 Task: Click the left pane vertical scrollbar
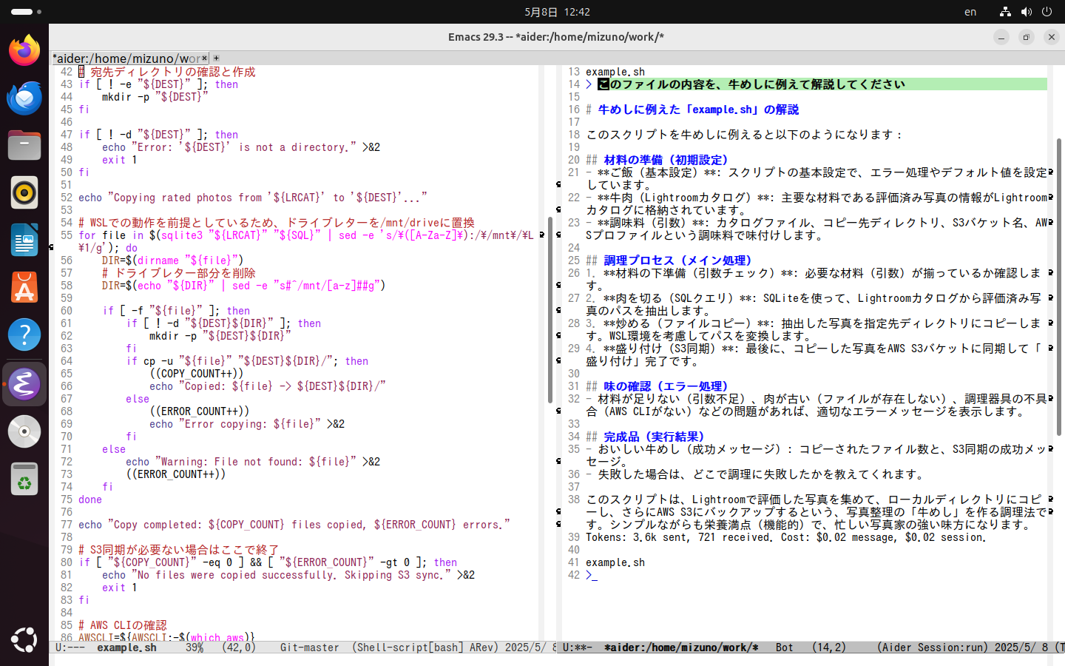(x=550, y=309)
